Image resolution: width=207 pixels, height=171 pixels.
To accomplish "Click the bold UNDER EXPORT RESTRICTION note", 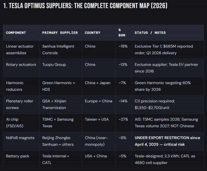I will [167, 141].
